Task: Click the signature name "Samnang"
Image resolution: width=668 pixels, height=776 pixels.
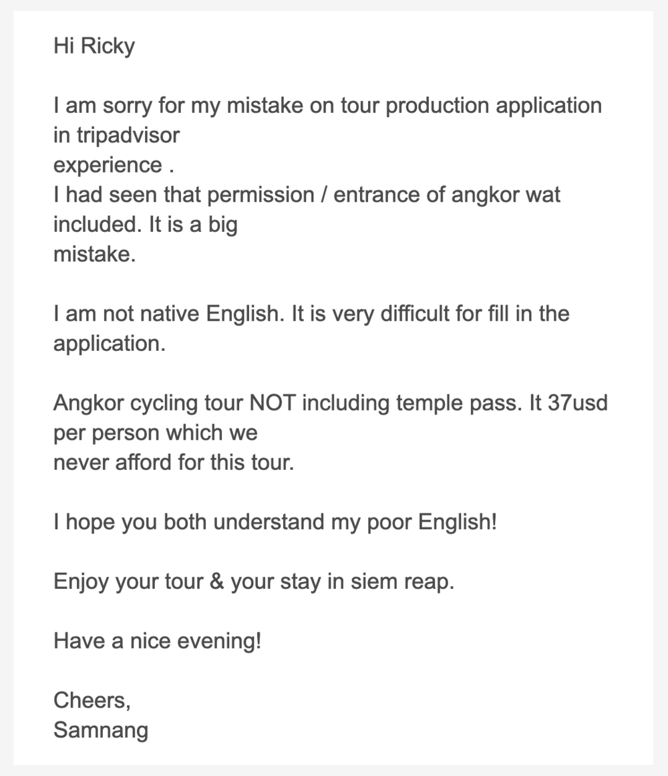Action: [x=101, y=730]
